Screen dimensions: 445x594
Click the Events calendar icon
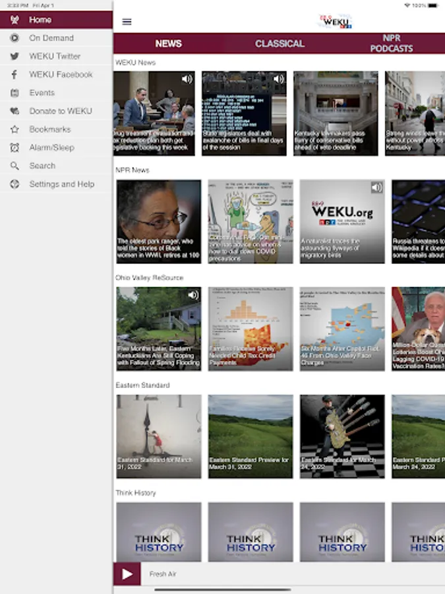[x=15, y=92]
